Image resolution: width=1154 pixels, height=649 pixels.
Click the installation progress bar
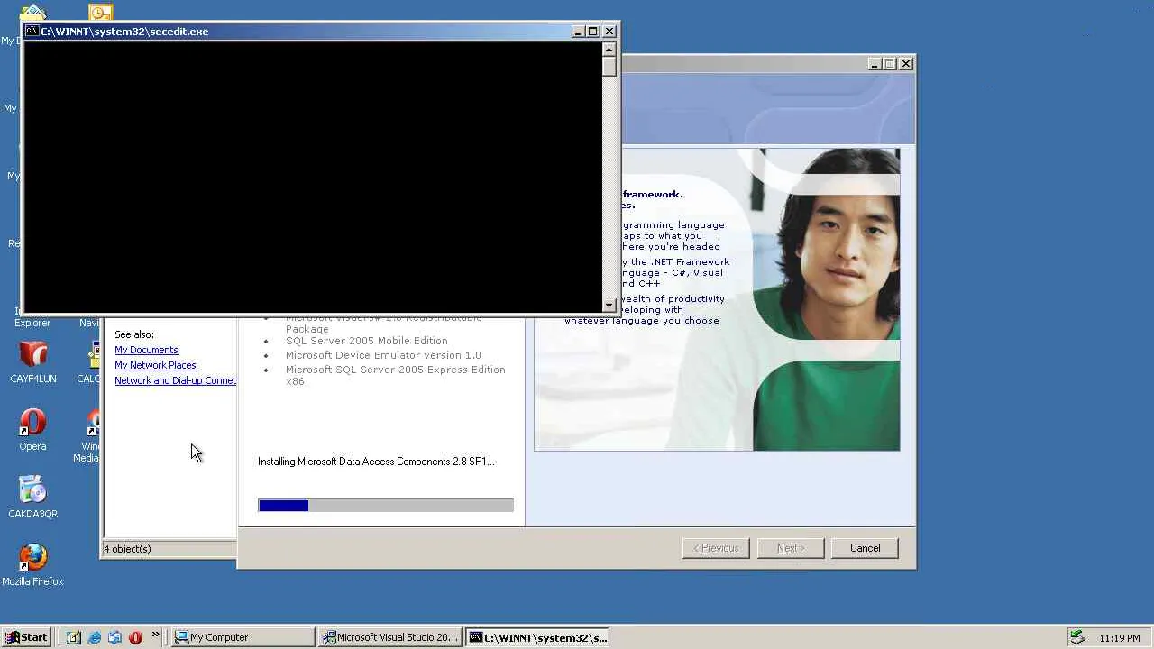386,506
